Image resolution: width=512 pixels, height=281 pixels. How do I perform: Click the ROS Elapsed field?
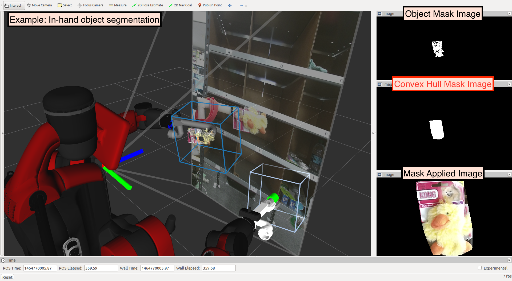click(101, 268)
